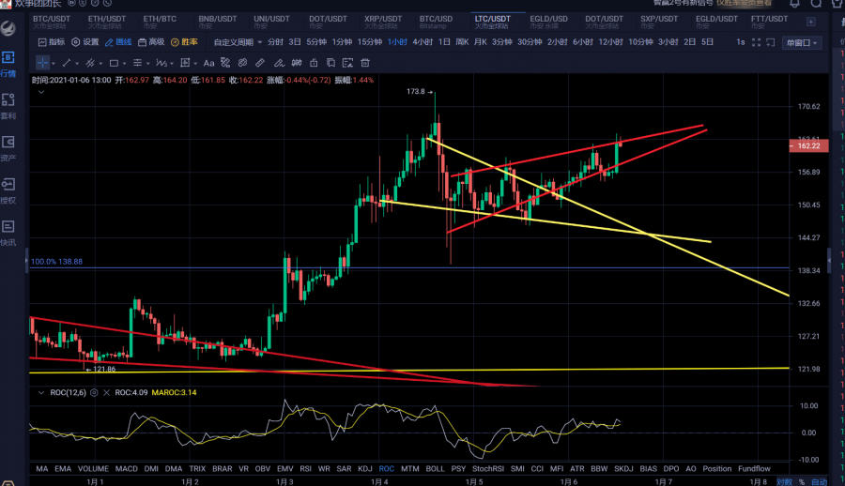This screenshot has width=845, height=486.
Task: Collapse the ROC indicator panel chevron
Action: [41, 393]
